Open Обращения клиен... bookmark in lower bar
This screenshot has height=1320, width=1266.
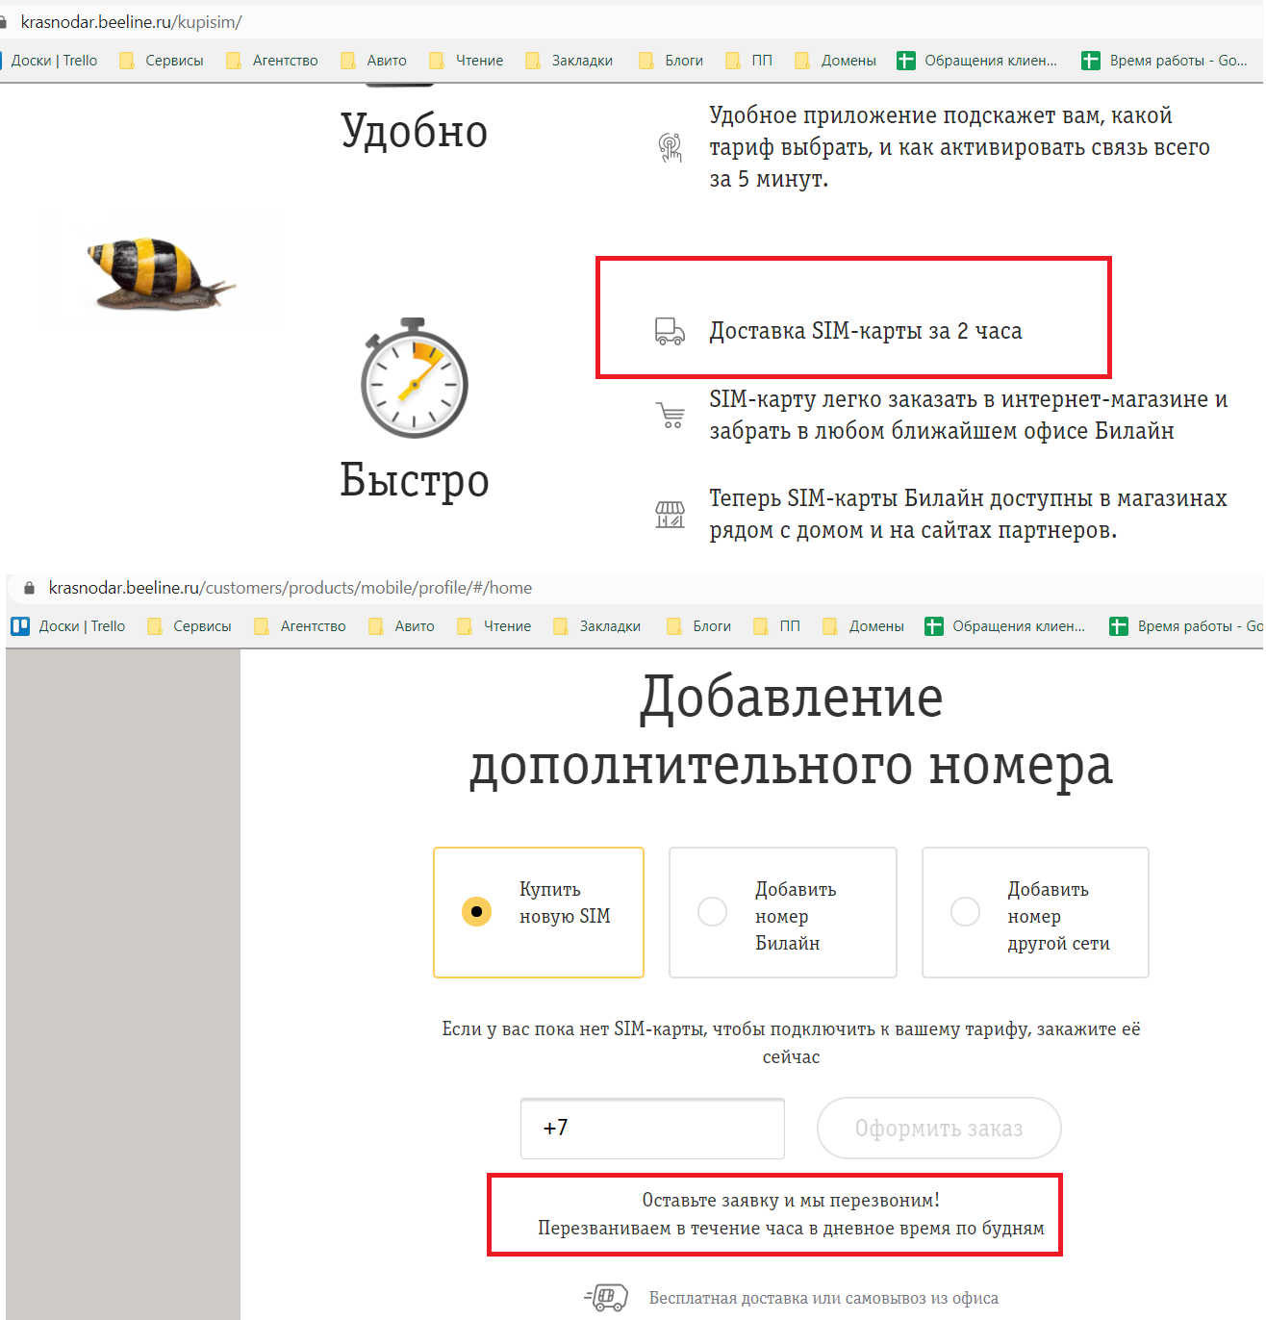[x=1005, y=626]
